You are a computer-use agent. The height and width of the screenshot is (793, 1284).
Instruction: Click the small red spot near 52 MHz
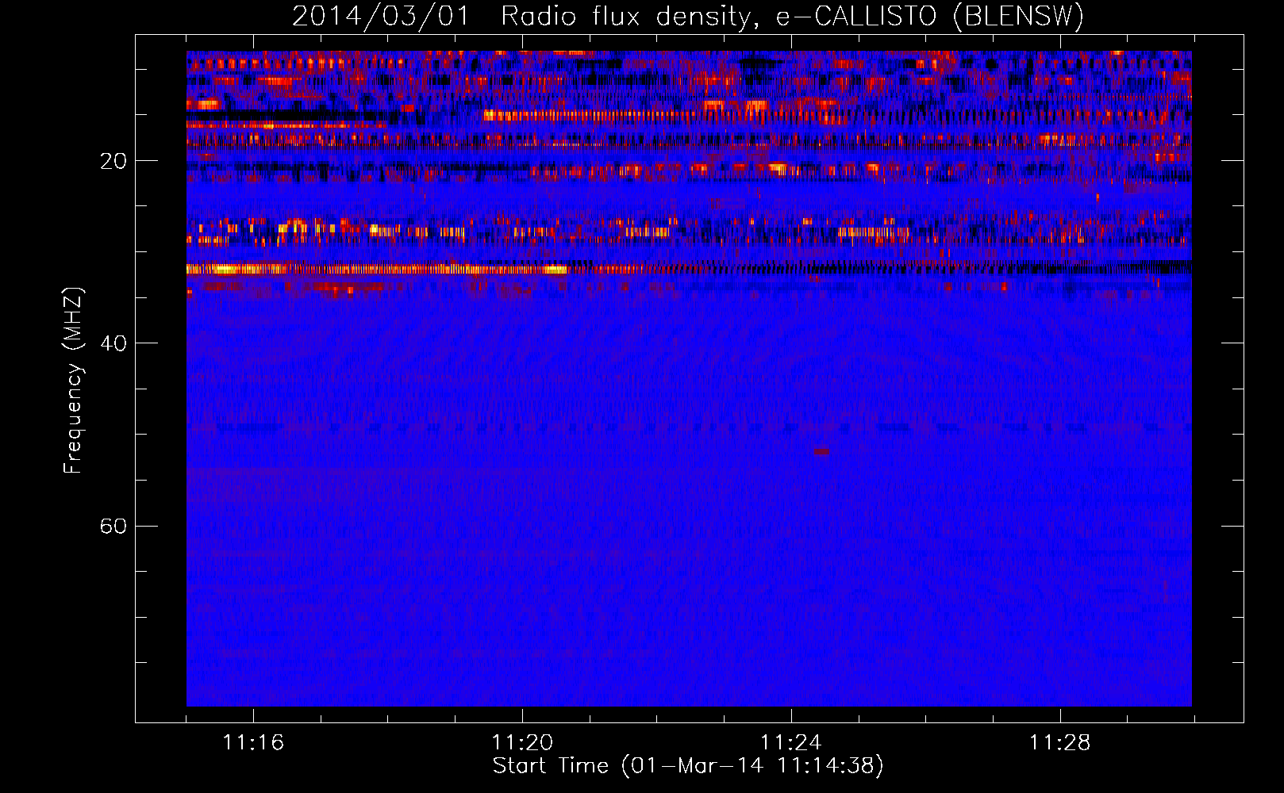(821, 451)
